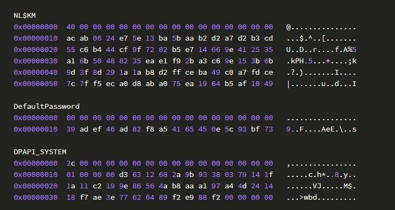Screen dimensions: 395x210
Task: Select offset 0x00000000 under DPAPI_SYSTEM
Action: click(35, 163)
